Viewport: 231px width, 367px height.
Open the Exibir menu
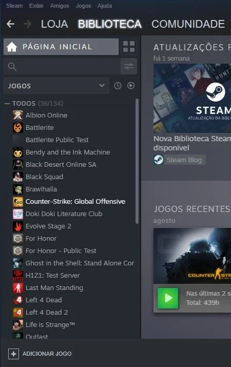pyautogui.click(x=36, y=6)
